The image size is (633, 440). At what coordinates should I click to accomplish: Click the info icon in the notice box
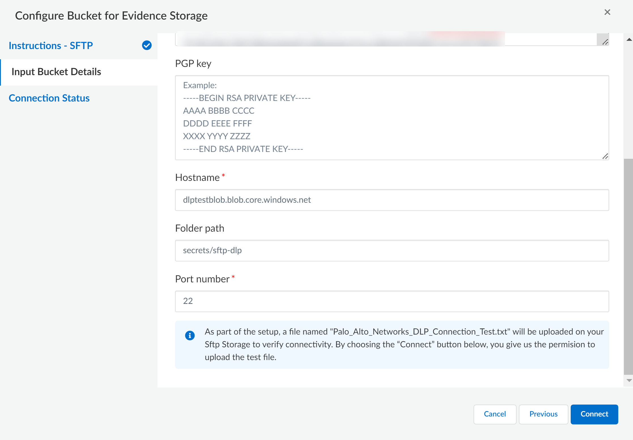coord(190,335)
